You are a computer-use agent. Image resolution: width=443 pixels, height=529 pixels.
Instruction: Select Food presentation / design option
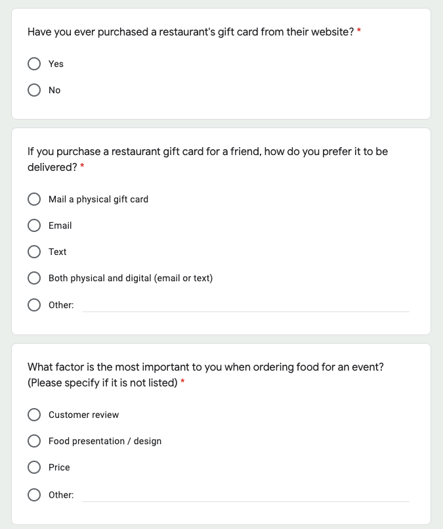click(x=34, y=441)
